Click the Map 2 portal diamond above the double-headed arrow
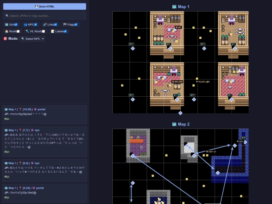The height and width of the screenshot is (204, 272). point(132,183)
